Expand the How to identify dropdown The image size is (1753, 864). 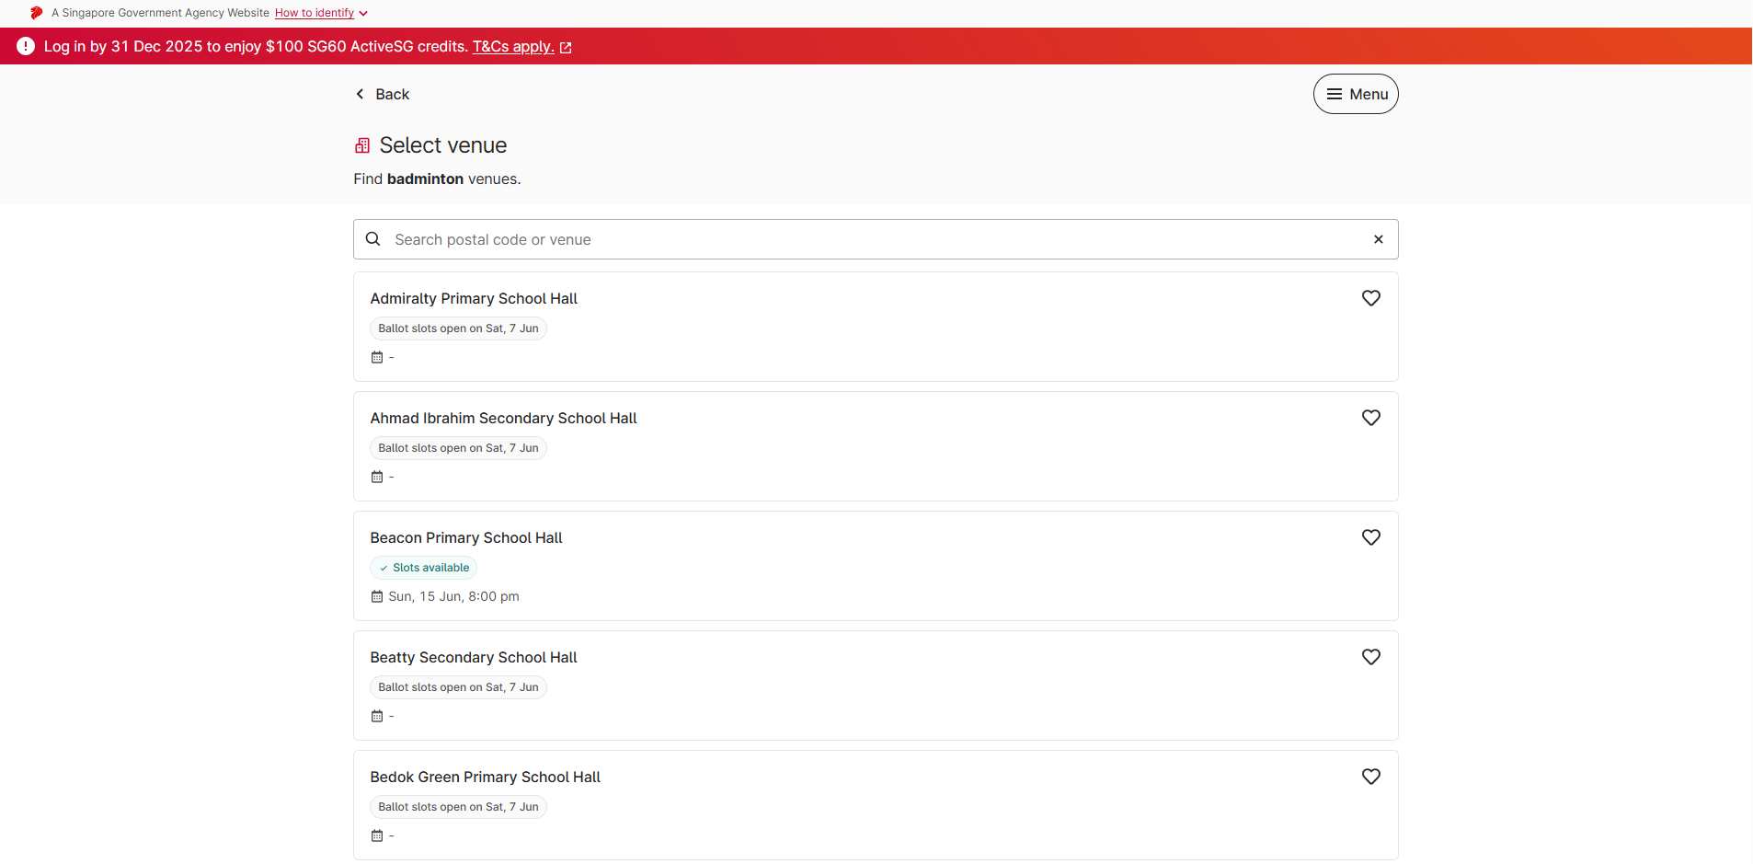[321, 13]
